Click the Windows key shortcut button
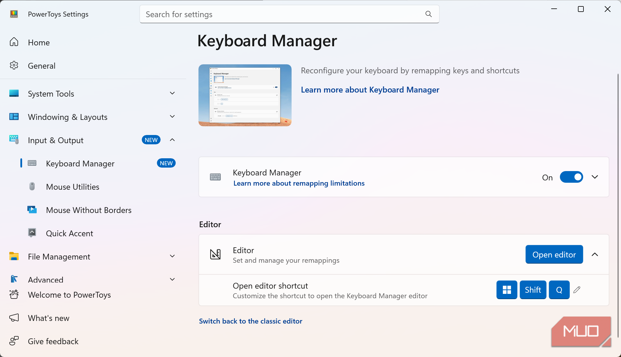The image size is (621, 357). coord(507,290)
